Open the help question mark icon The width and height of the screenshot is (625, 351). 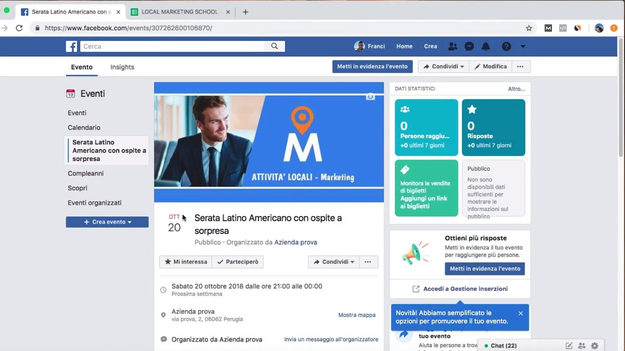point(506,46)
